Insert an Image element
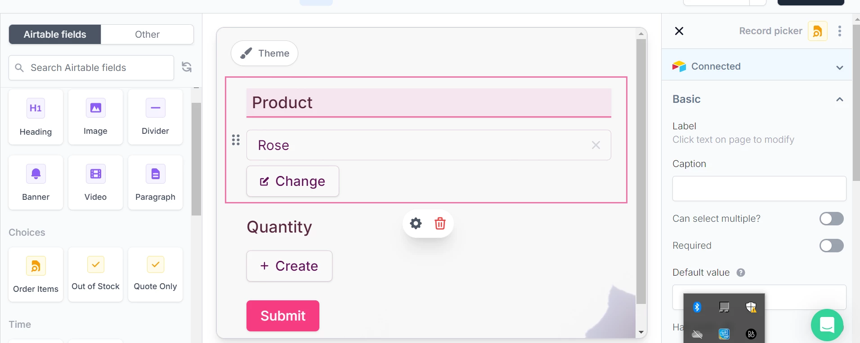Image resolution: width=860 pixels, height=343 pixels. point(95,117)
